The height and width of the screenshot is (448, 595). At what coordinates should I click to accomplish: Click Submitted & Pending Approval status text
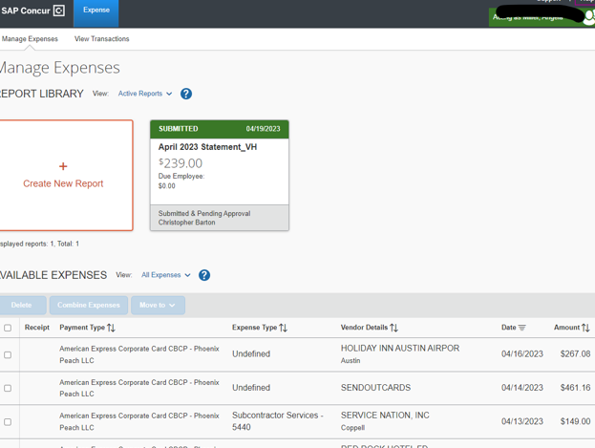click(204, 213)
